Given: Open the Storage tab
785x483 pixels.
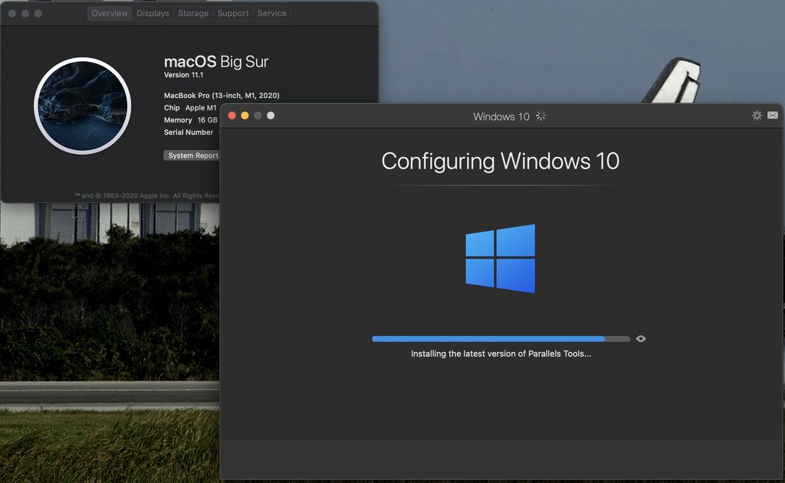Looking at the screenshot, I should [193, 14].
